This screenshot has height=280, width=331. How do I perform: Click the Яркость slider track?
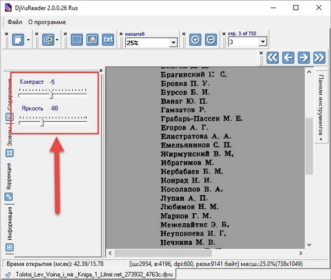pyautogui.click(x=52, y=122)
